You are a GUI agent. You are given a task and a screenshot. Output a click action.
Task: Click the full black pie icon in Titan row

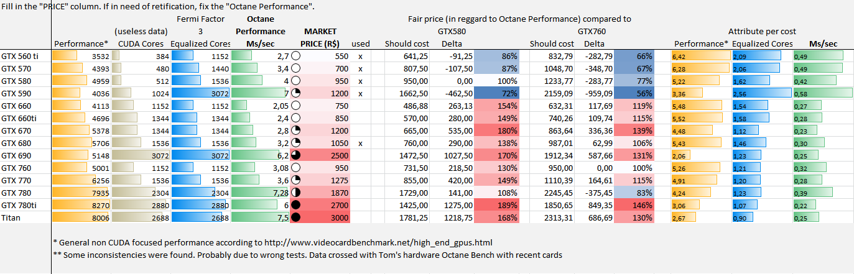pyautogui.click(x=295, y=217)
